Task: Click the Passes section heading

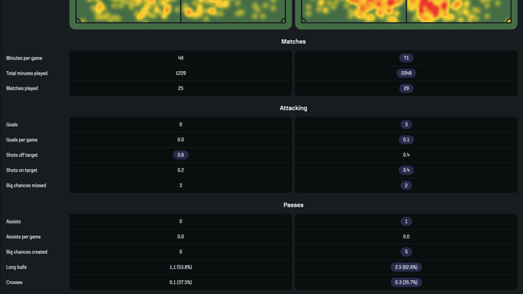Action: click(x=293, y=205)
